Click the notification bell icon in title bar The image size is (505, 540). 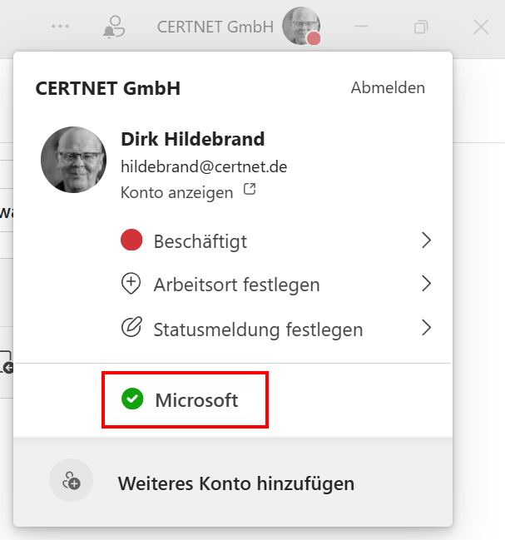click(x=111, y=27)
